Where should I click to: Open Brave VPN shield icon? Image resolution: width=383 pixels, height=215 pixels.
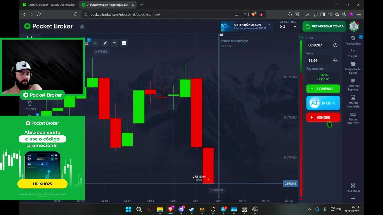[x=344, y=14]
